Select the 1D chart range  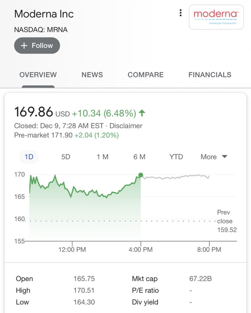29,157
